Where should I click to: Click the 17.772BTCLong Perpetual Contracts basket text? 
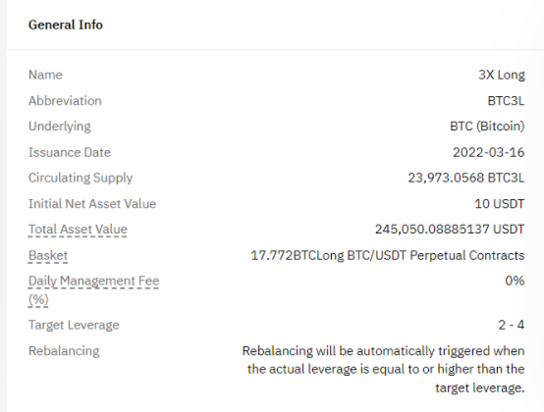388,255
